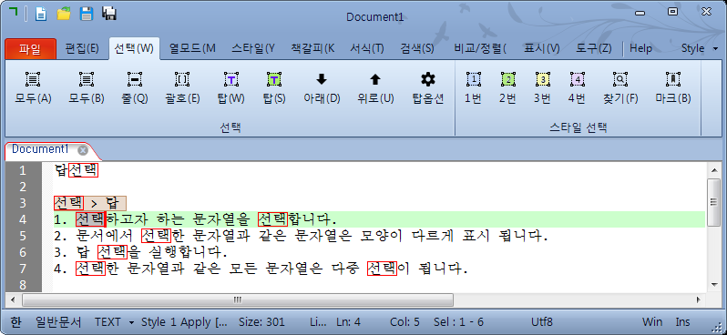This screenshot has height=335, width=727.
Task: Open the 검색(S) ribbon tab
Action: [x=417, y=48]
